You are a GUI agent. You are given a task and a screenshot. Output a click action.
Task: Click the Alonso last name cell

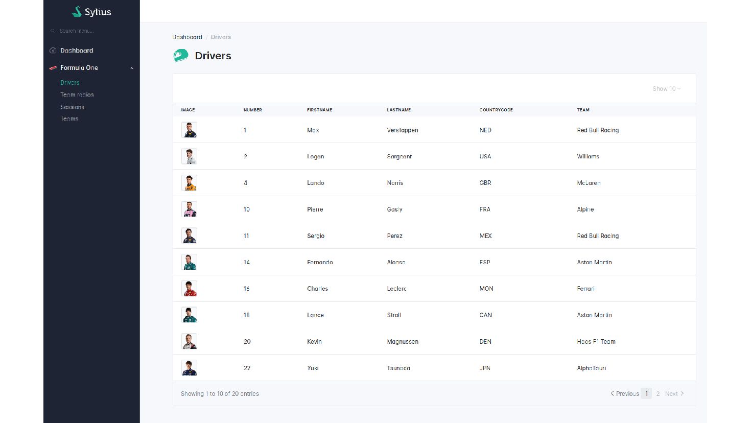pos(396,262)
